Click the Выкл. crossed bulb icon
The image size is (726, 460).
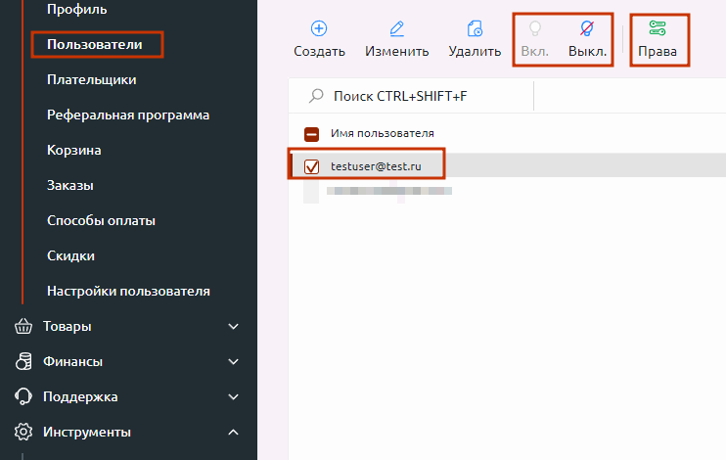pos(587,28)
